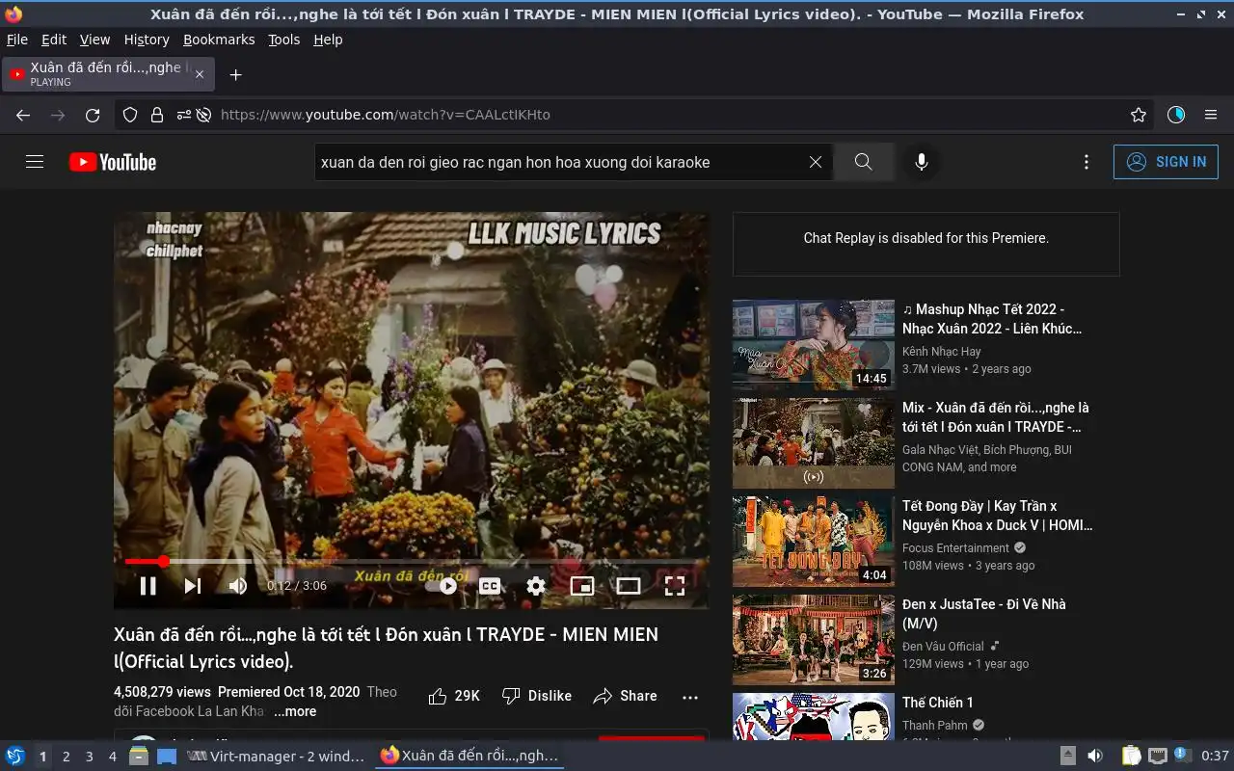Click the network tray icon
The image size is (1234, 771).
(x=1158, y=756)
